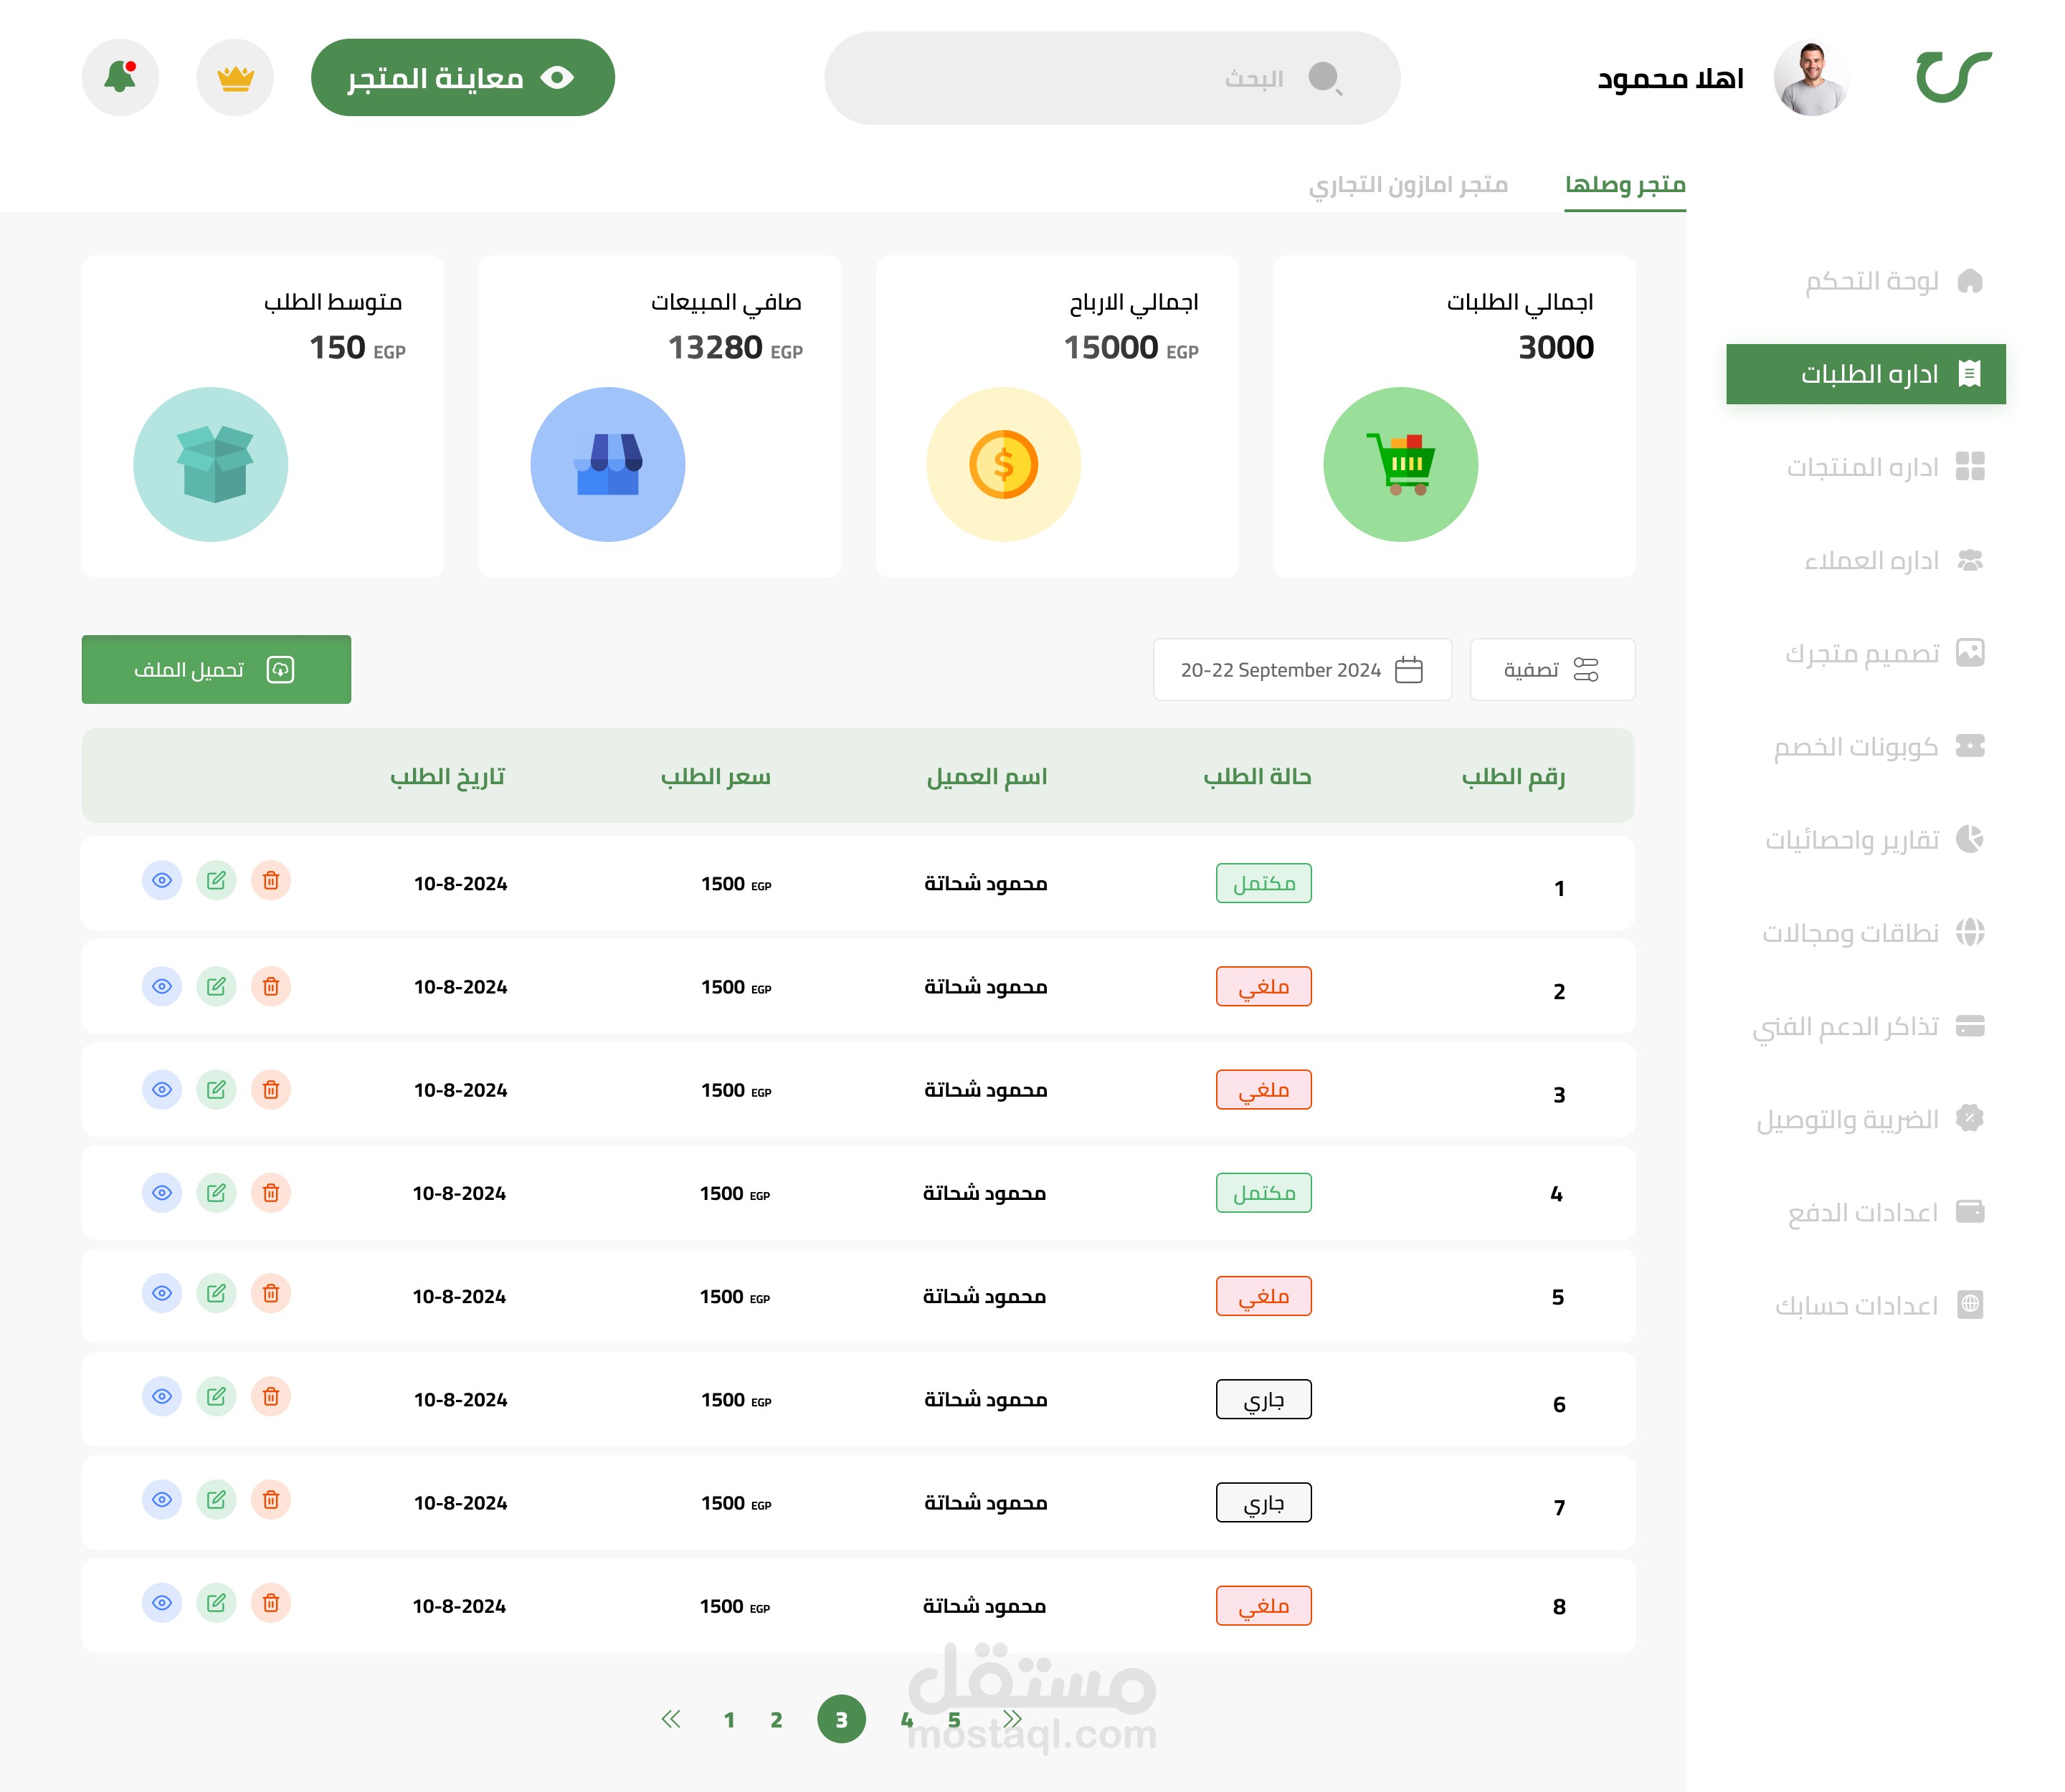Image resolution: width=2065 pixels, height=1792 pixels.
Task: Open the تصفية filter dropdown
Action: click(1552, 669)
